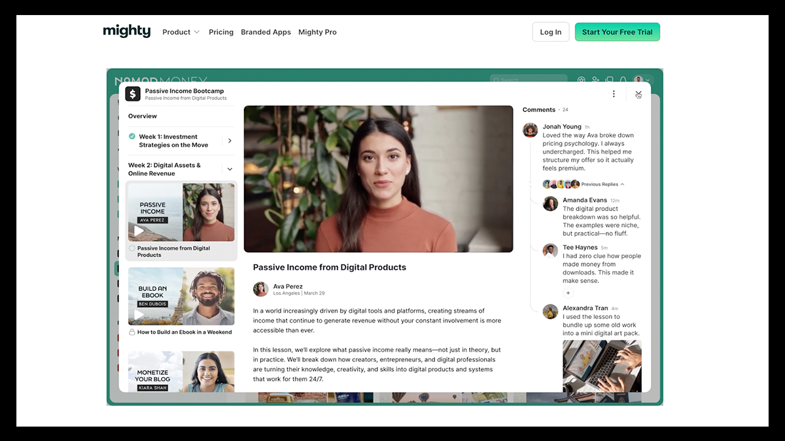The image size is (785, 441).
Task: Click the plus reaction icon under Tee Haynes comment
Action: (x=568, y=293)
